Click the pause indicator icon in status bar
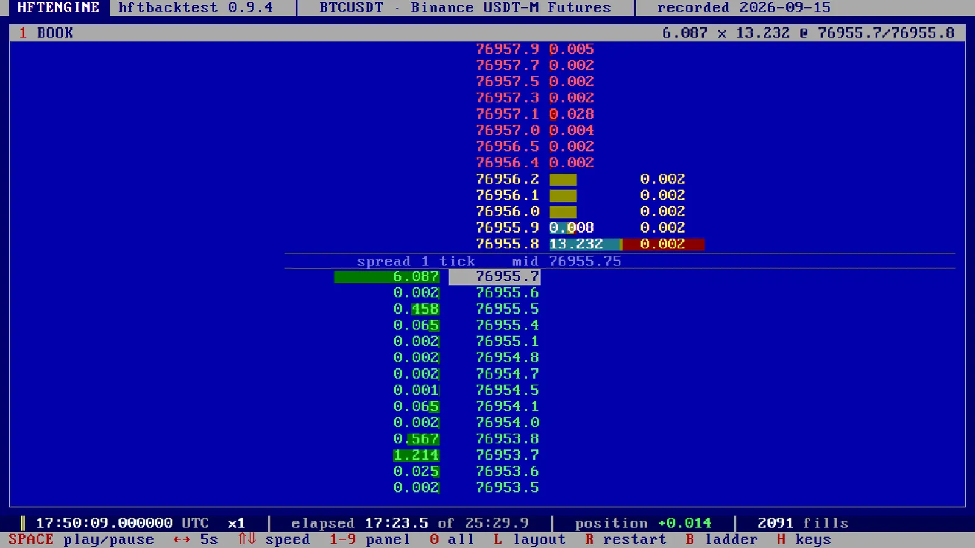 tap(23, 523)
